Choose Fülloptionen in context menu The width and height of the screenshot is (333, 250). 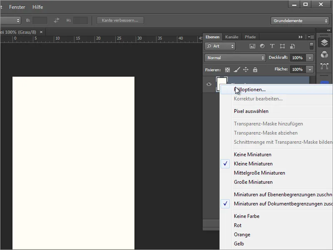coord(276,90)
